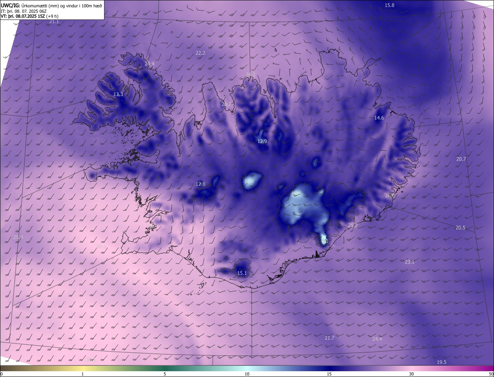Click the 13.3 value over the Westfjords

coord(118,94)
